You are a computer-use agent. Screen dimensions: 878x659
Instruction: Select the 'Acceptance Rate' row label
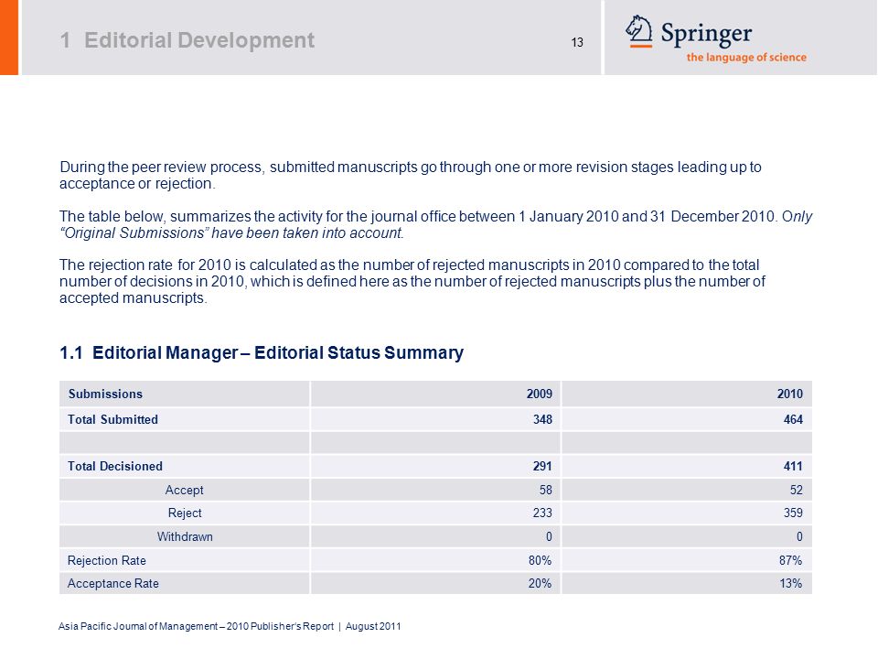(x=113, y=584)
